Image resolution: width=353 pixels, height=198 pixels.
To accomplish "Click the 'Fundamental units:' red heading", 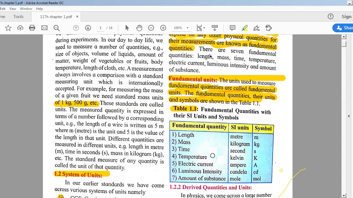I will coord(193,79).
